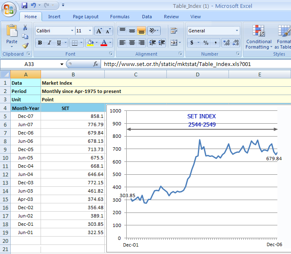The height and width of the screenshot is (254, 291).
Task: Switch to the View tab
Action: tap(195, 17)
